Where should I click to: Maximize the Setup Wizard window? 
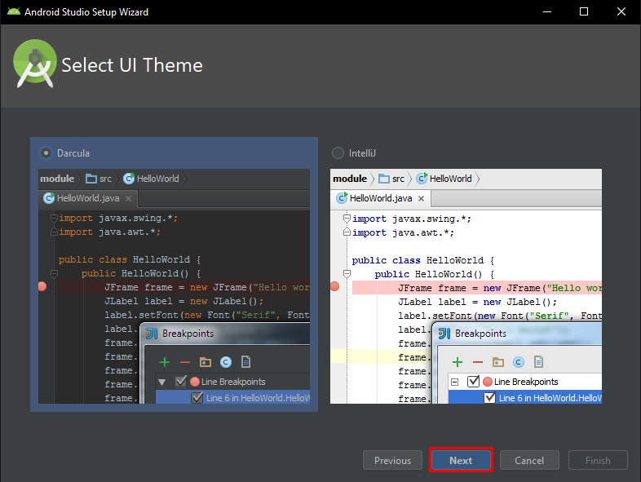click(584, 12)
